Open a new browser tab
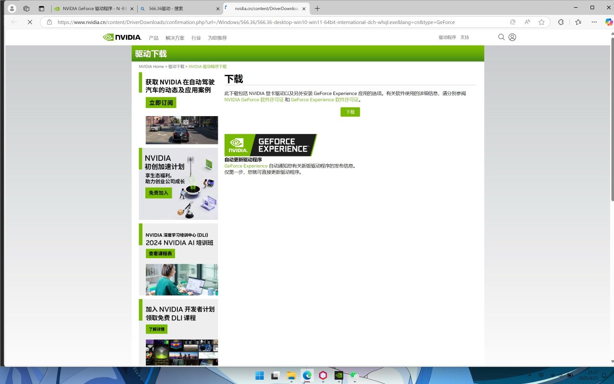The width and height of the screenshot is (614, 384). pyautogui.click(x=317, y=9)
